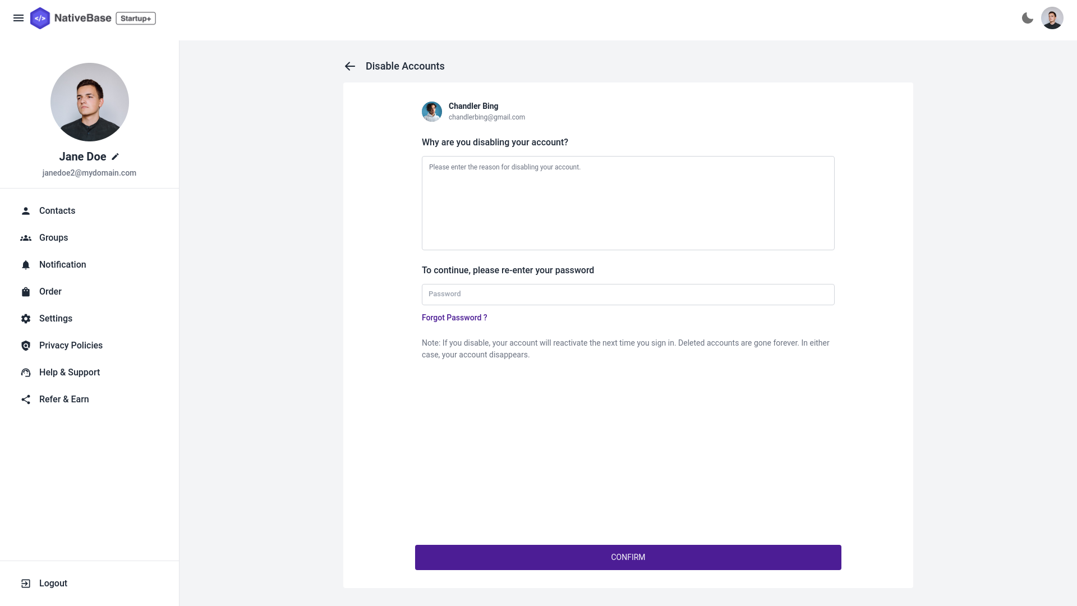Click Settings icon in sidebar

(x=26, y=318)
